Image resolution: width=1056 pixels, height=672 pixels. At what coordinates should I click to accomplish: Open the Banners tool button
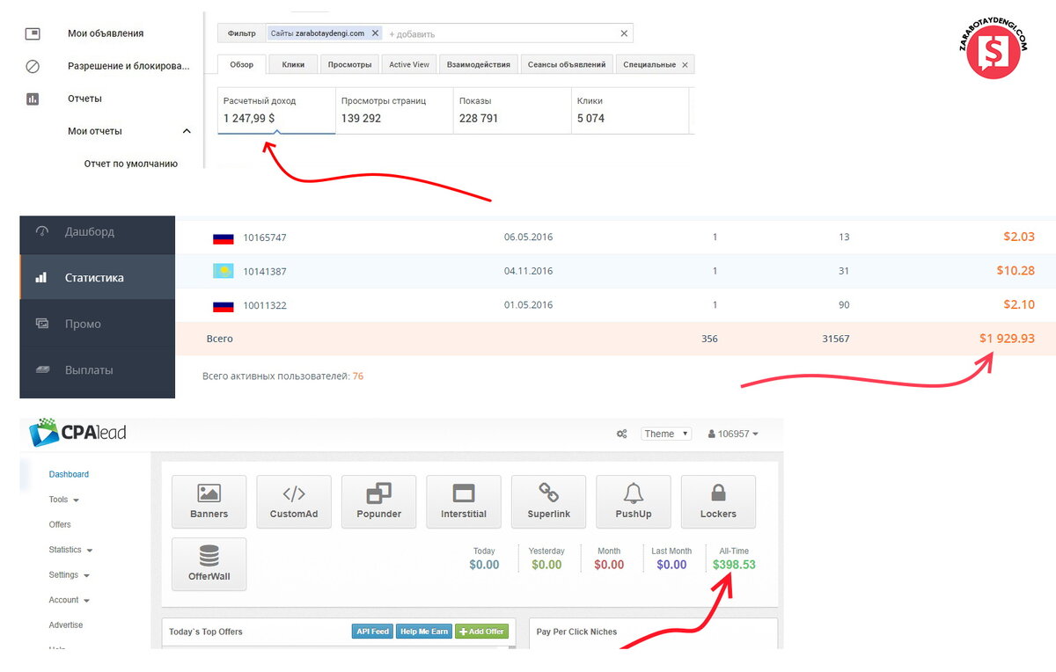pos(209,501)
